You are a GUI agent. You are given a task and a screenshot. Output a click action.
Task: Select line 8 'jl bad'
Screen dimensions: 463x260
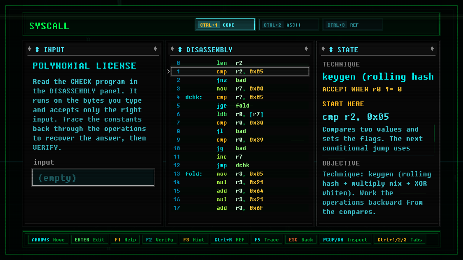(x=240, y=131)
